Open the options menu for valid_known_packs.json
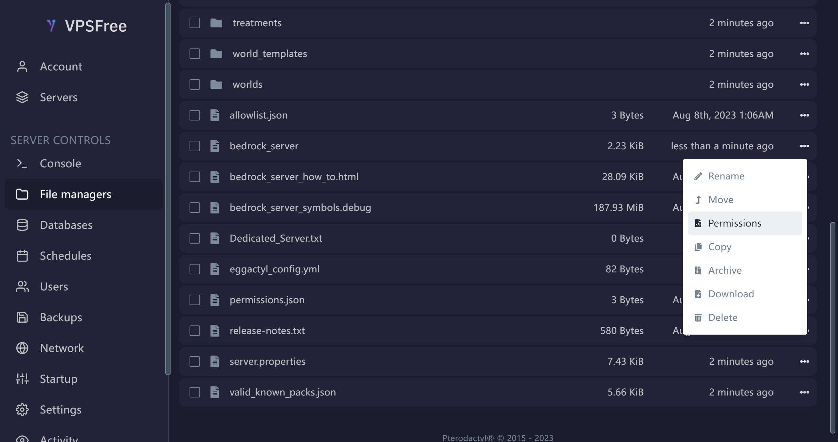838x442 pixels. click(x=804, y=392)
